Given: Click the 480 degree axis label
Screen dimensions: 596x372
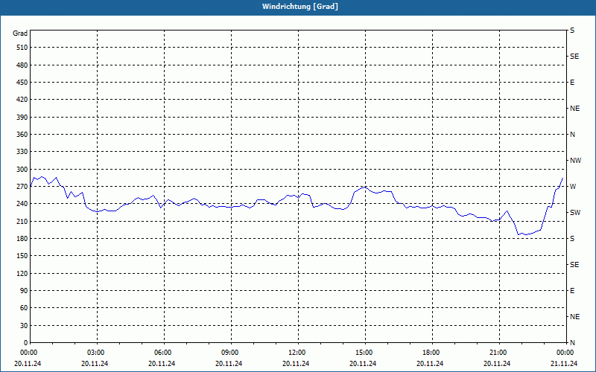Looking at the screenshot, I should click(x=22, y=65).
